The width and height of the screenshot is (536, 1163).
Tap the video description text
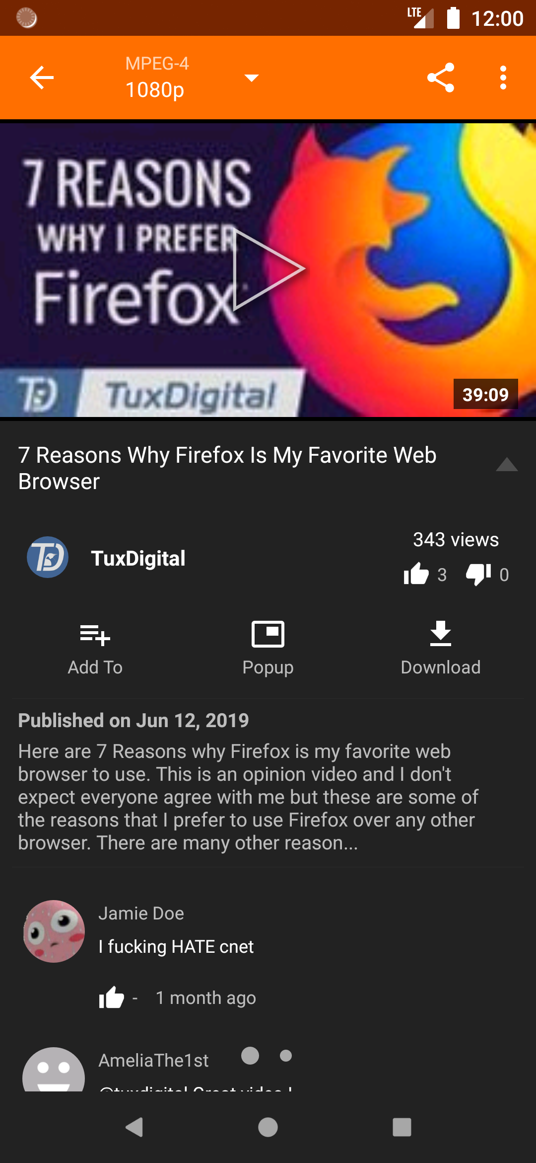coord(248,797)
